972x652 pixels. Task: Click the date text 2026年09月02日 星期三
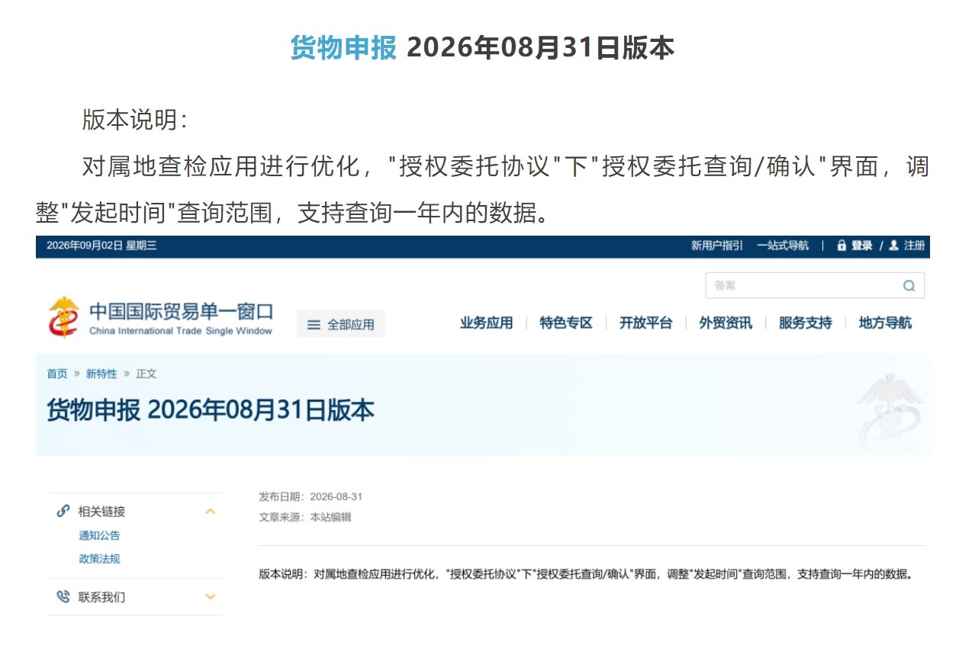pos(101,246)
